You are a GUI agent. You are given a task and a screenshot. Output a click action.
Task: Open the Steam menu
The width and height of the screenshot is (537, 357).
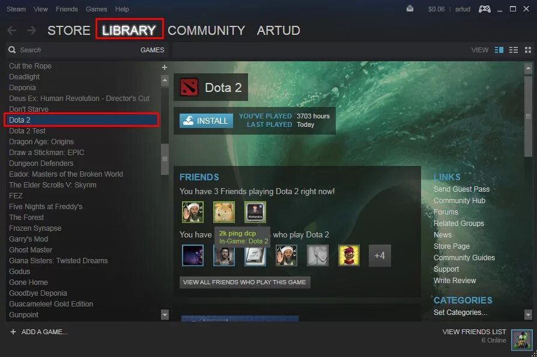(x=16, y=9)
